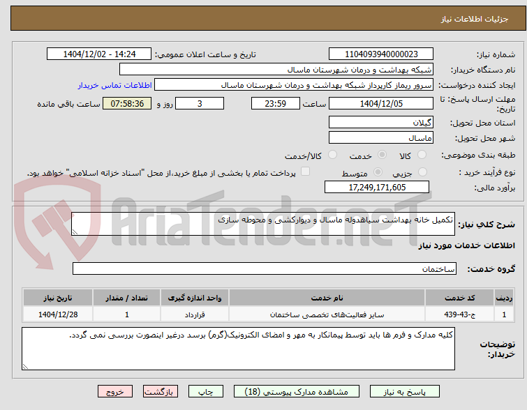Click the financial estimate field 17,249,171,605
The width and height of the screenshot is (527, 410).
377,187
